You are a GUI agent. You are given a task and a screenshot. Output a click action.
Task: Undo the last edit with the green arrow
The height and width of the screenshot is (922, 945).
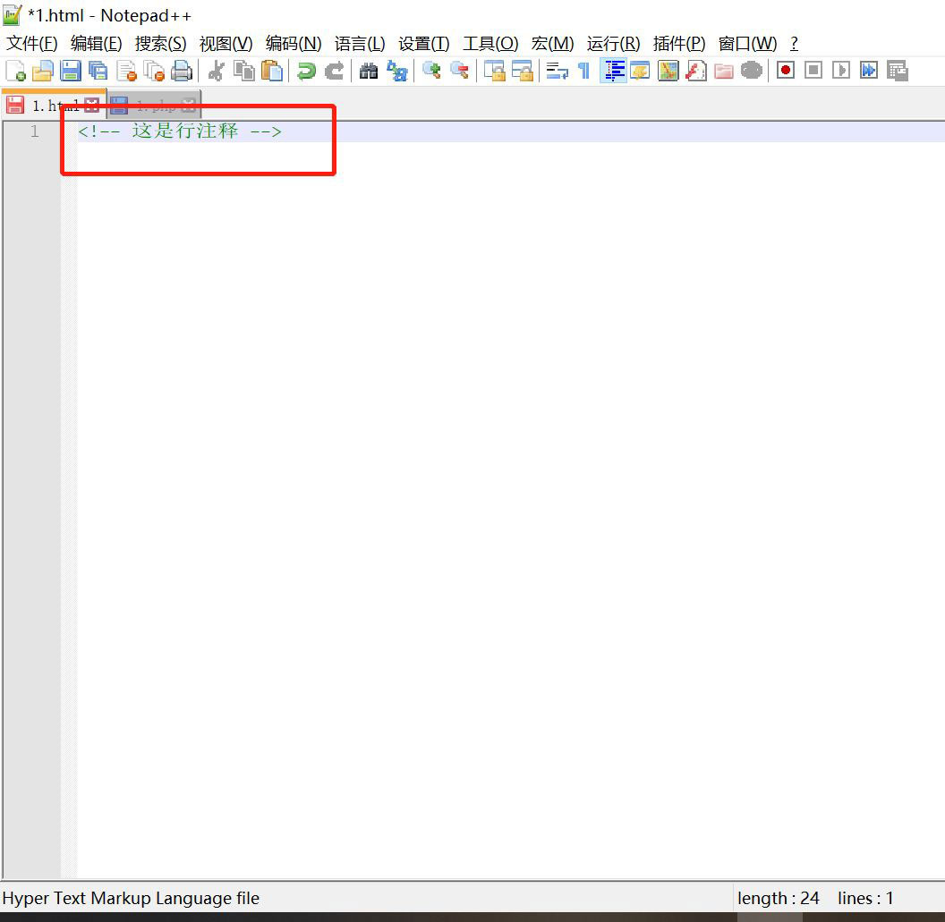(x=306, y=71)
